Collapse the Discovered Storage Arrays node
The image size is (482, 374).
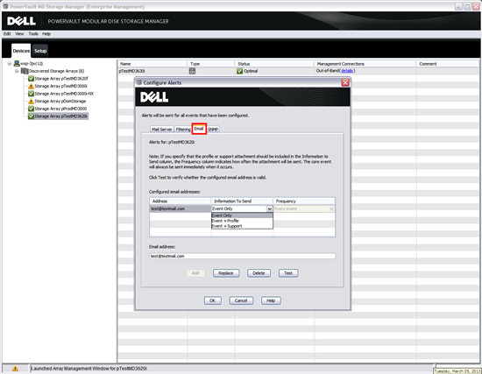click(x=17, y=71)
